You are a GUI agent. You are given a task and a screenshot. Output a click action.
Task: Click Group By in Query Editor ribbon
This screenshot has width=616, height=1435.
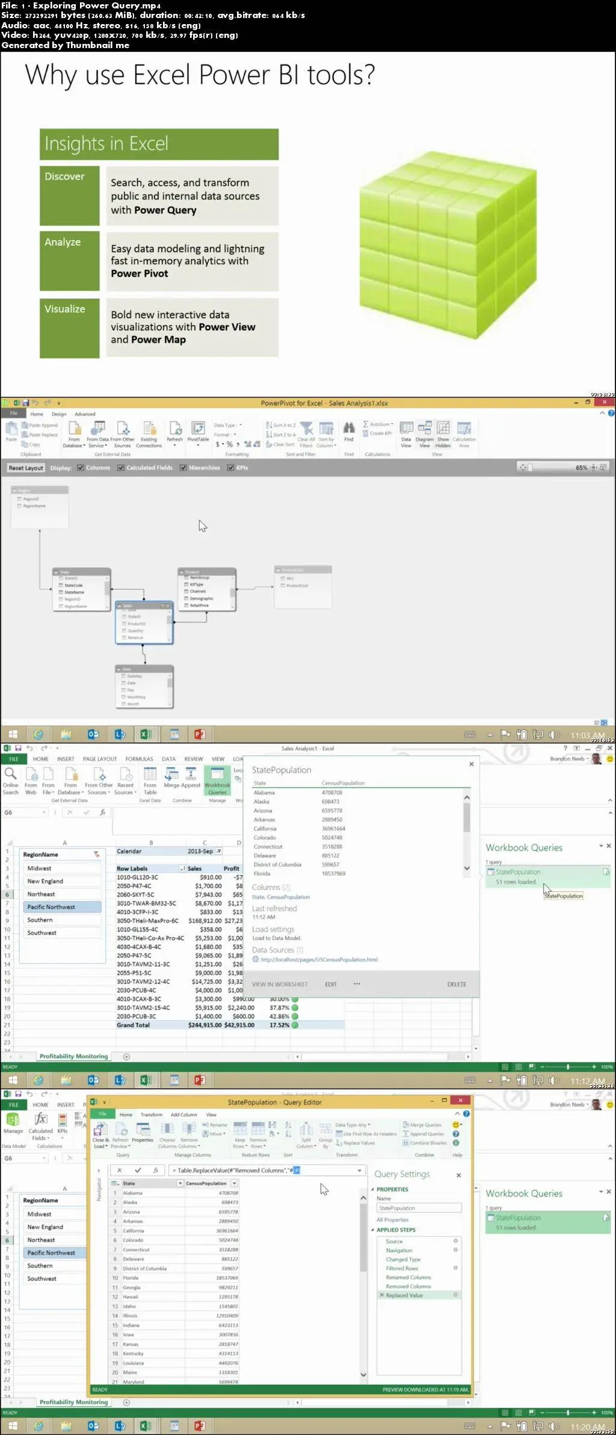click(x=325, y=1135)
